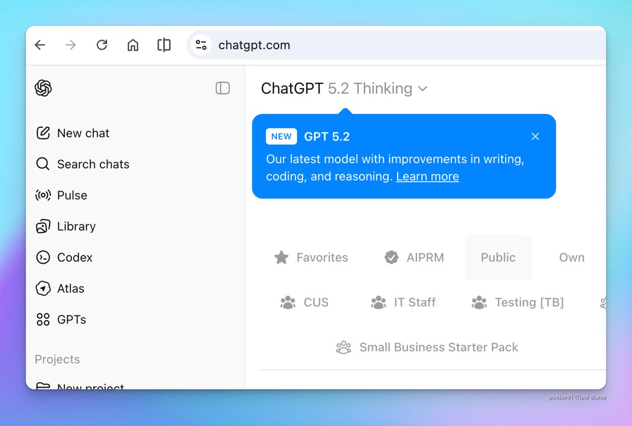The width and height of the screenshot is (632, 426).
Task: Open the Testing [TB] team list
Action: click(x=517, y=302)
